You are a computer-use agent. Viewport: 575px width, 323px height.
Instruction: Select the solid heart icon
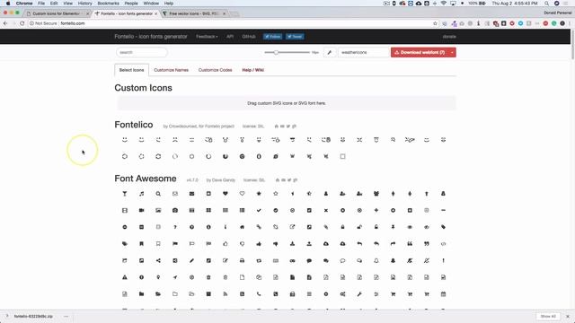pyautogui.click(x=226, y=194)
